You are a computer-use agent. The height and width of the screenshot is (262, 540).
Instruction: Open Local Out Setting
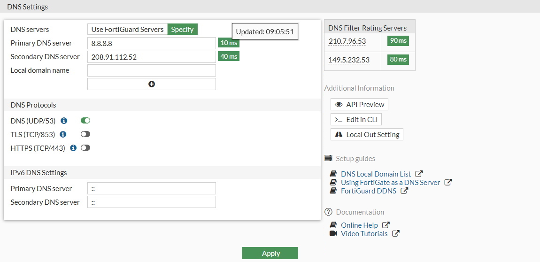367,134
